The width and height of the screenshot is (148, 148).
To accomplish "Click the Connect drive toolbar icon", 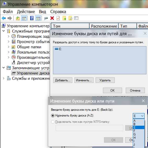I will click(46, 18).
